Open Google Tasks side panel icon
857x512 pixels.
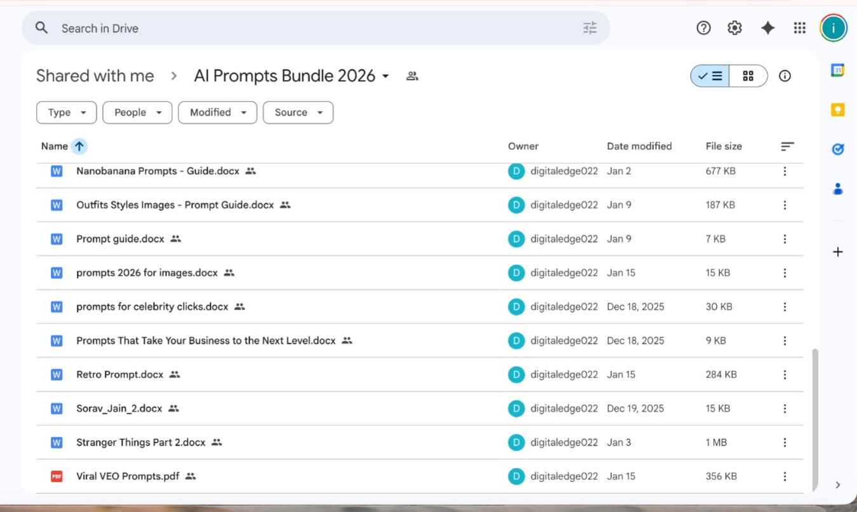coord(837,149)
